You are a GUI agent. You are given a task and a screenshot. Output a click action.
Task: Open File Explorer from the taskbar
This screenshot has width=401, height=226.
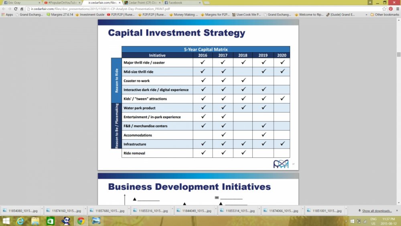35,220
